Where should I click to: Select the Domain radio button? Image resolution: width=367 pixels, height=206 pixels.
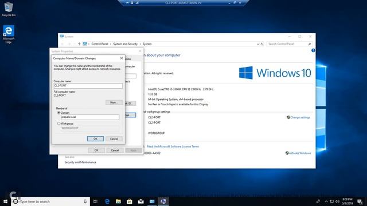pyautogui.click(x=58, y=113)
